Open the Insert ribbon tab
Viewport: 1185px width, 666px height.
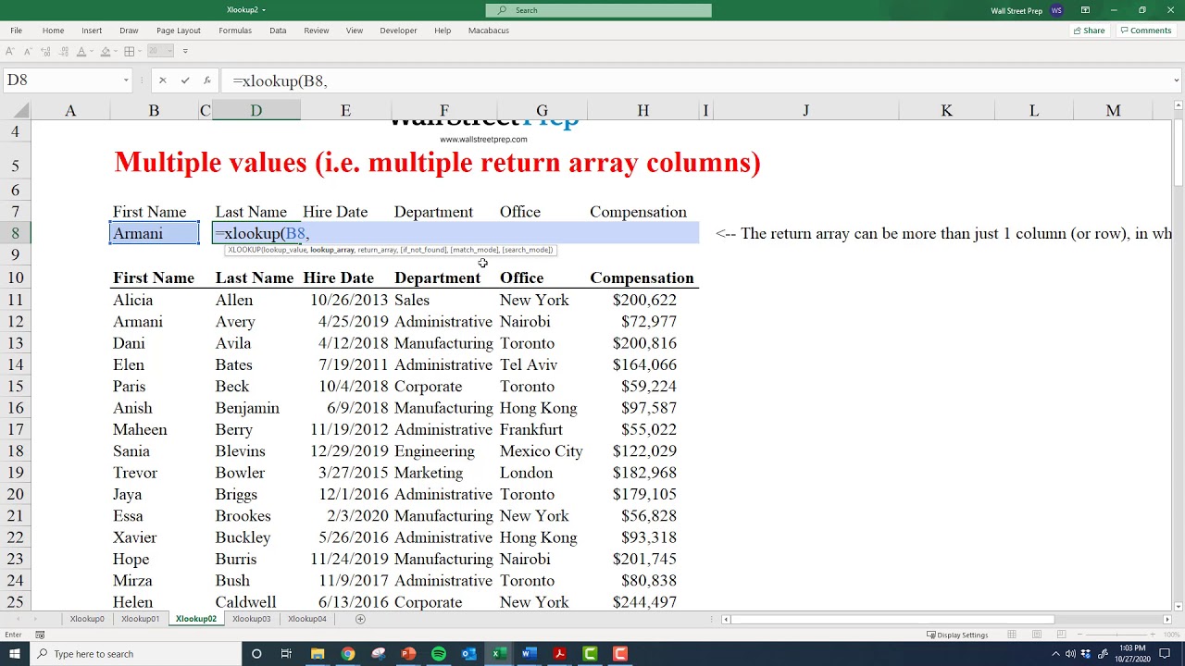coord(92,31)
